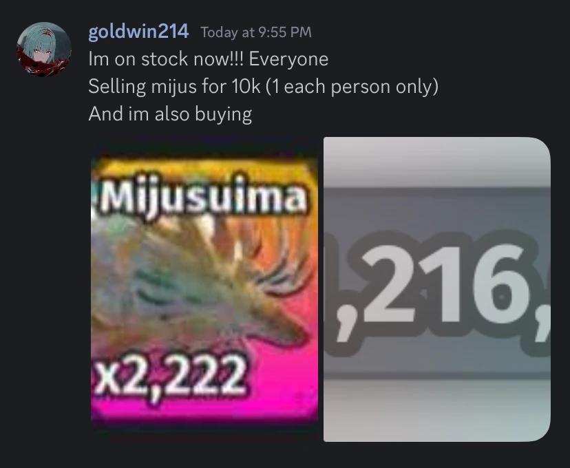Open goldwin214's profile avatar
570x468 pixels.
coord(44,50)
